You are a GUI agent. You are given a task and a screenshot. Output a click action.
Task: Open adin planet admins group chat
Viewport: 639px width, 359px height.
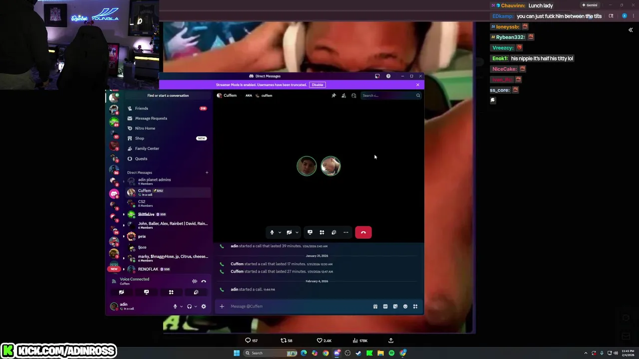click(167, 181)
